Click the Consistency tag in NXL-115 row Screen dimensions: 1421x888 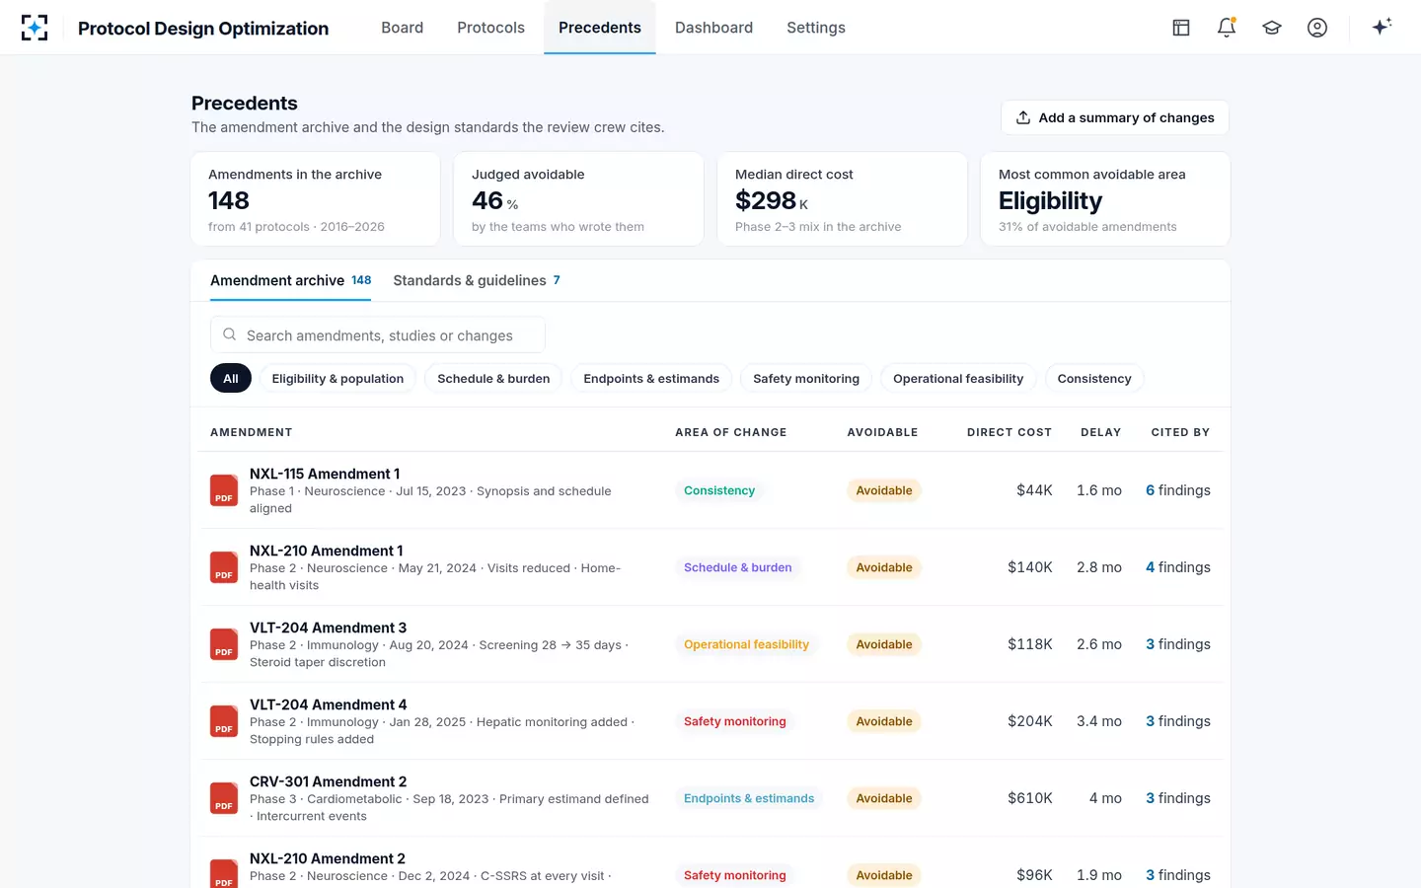[x=719, y=490]
